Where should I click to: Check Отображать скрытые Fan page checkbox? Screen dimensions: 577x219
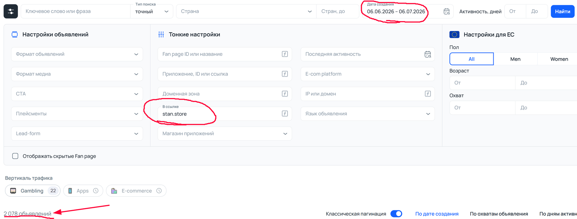[15, 156]
